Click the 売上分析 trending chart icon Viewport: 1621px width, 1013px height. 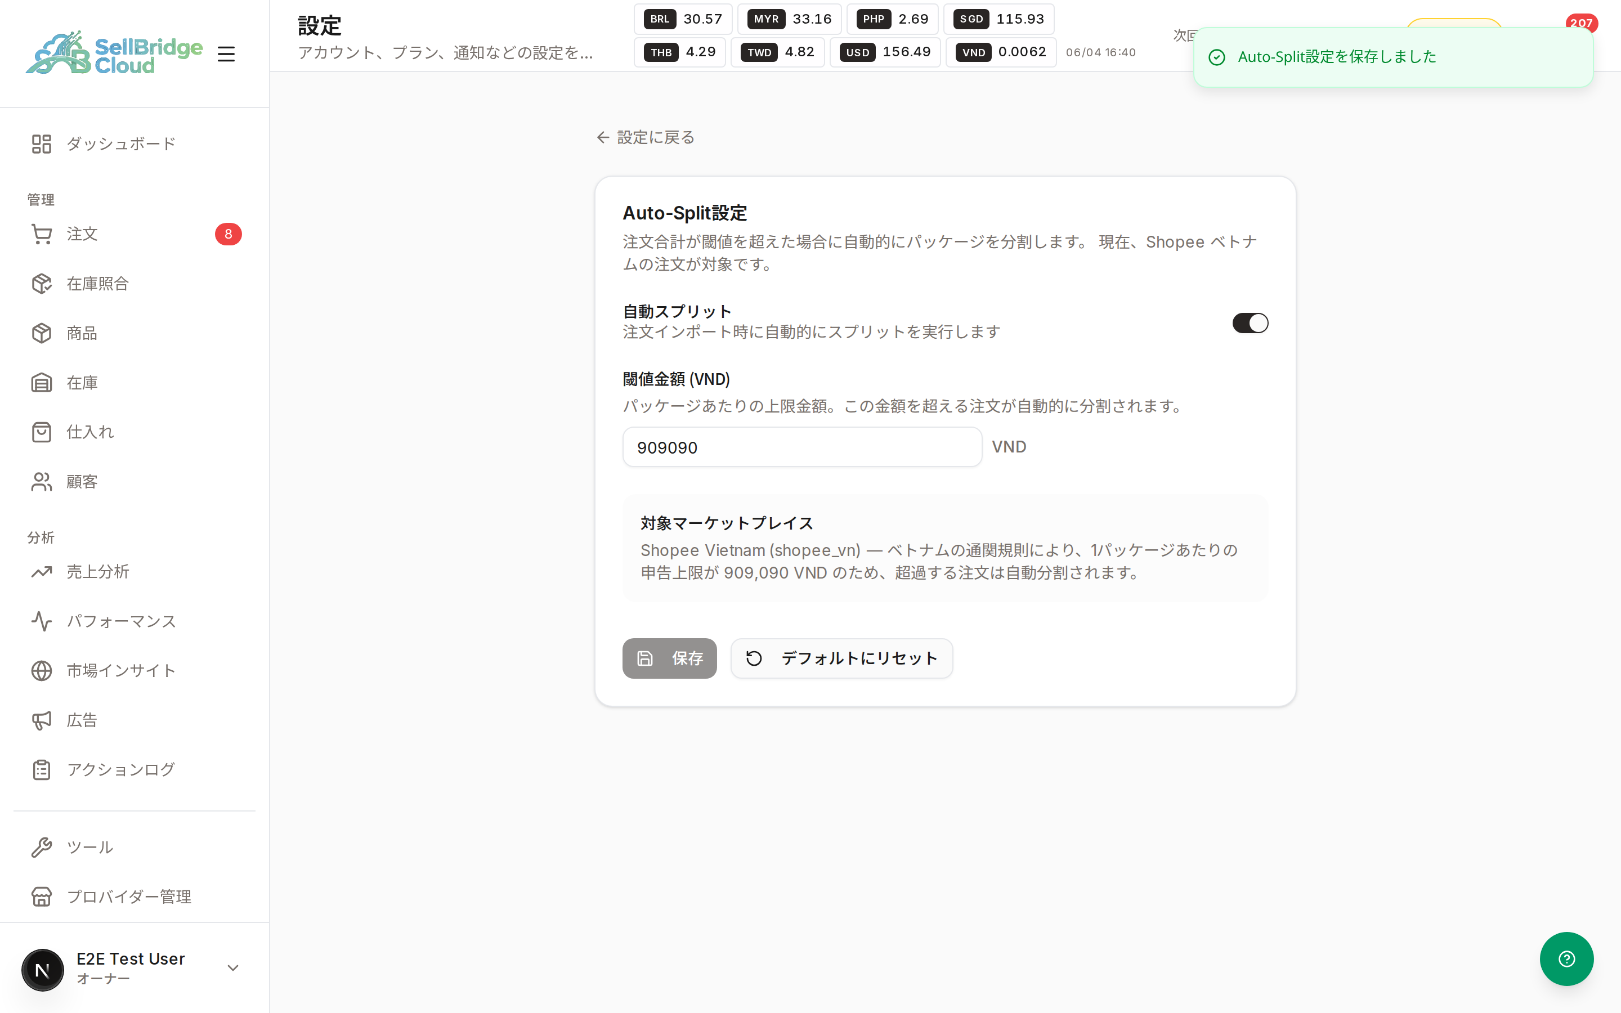(42, 571)
